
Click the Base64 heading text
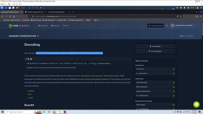[x=29, y=105]
